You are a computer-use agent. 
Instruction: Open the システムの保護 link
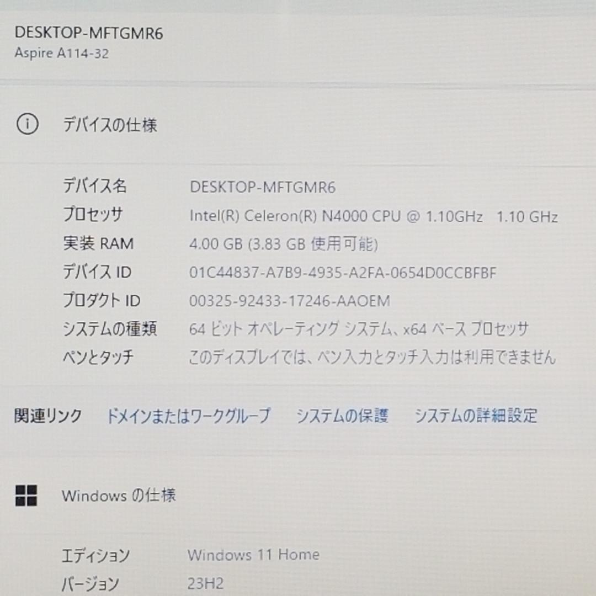[343, 416]
